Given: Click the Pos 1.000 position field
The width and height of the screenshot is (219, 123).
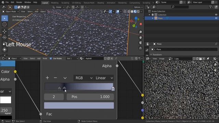Looking at the screenshot, I should click(90, 97).
